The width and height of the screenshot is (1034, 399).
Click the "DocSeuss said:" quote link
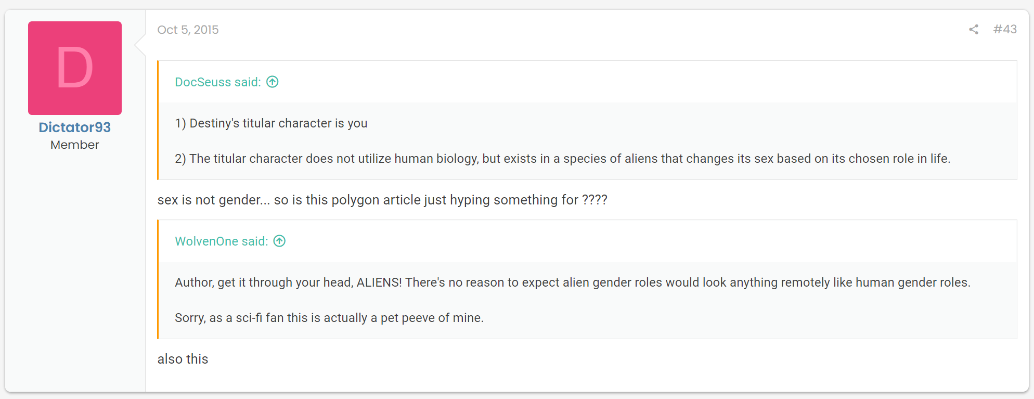pos(218,82)
